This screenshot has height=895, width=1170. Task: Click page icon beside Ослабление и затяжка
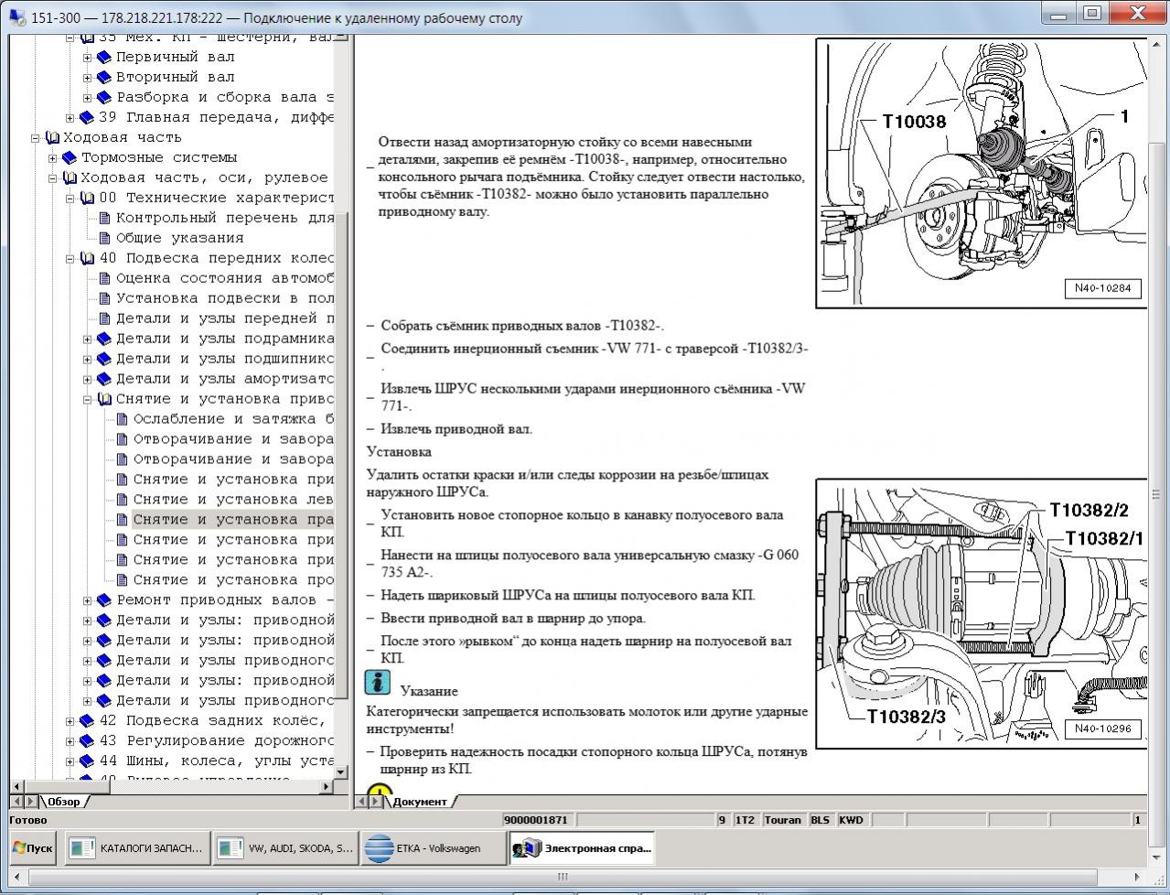coord(122,419)
